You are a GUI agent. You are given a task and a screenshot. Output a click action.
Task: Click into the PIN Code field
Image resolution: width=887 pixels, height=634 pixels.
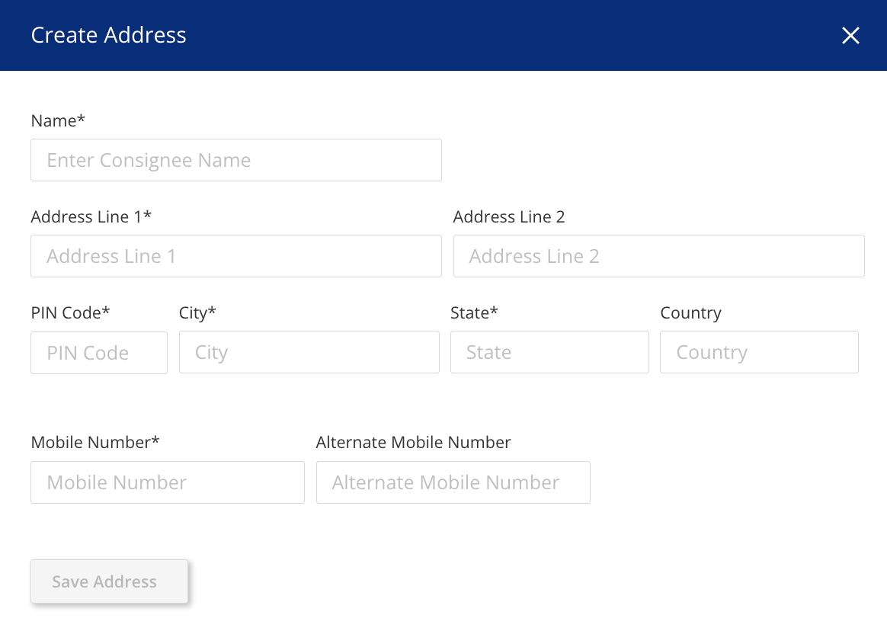pyautogui.click(x=99, y=353)
